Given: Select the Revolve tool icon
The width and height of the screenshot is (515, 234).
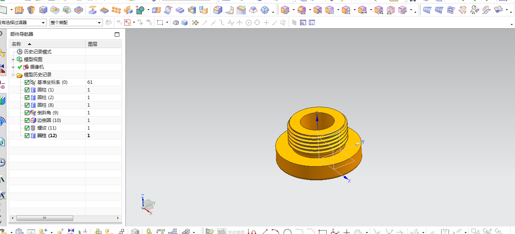Looking at the screenshot, I should coord(31,10).
